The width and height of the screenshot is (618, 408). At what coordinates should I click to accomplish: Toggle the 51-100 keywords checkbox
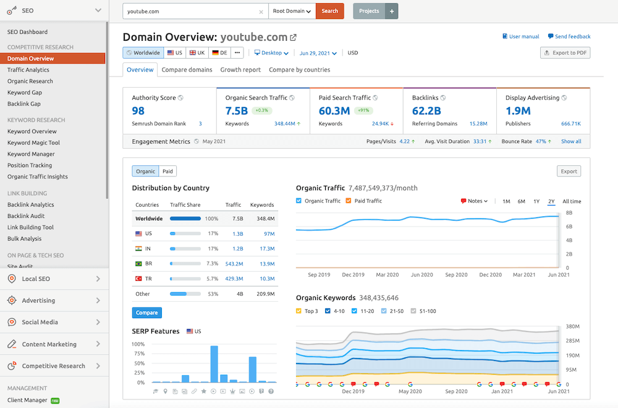click(x=413, y=311)
